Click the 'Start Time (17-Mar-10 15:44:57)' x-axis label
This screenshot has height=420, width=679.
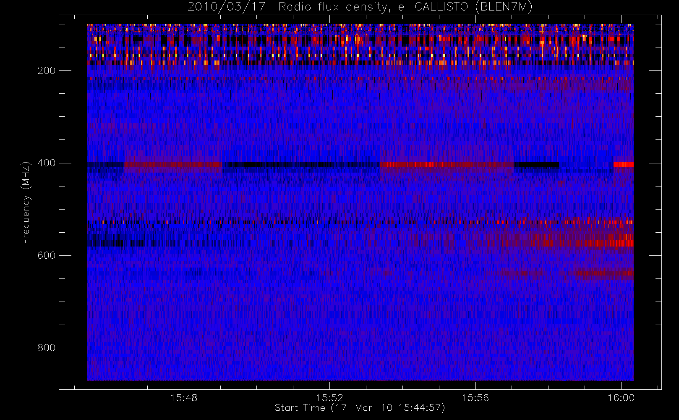[x=360, y=408]
